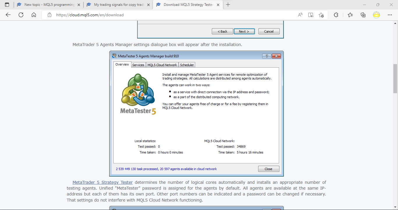The height and width of the screenshot is (210, 398).
Task: Click the Close button in Agents Manager
Action: [x=269, y=169]
